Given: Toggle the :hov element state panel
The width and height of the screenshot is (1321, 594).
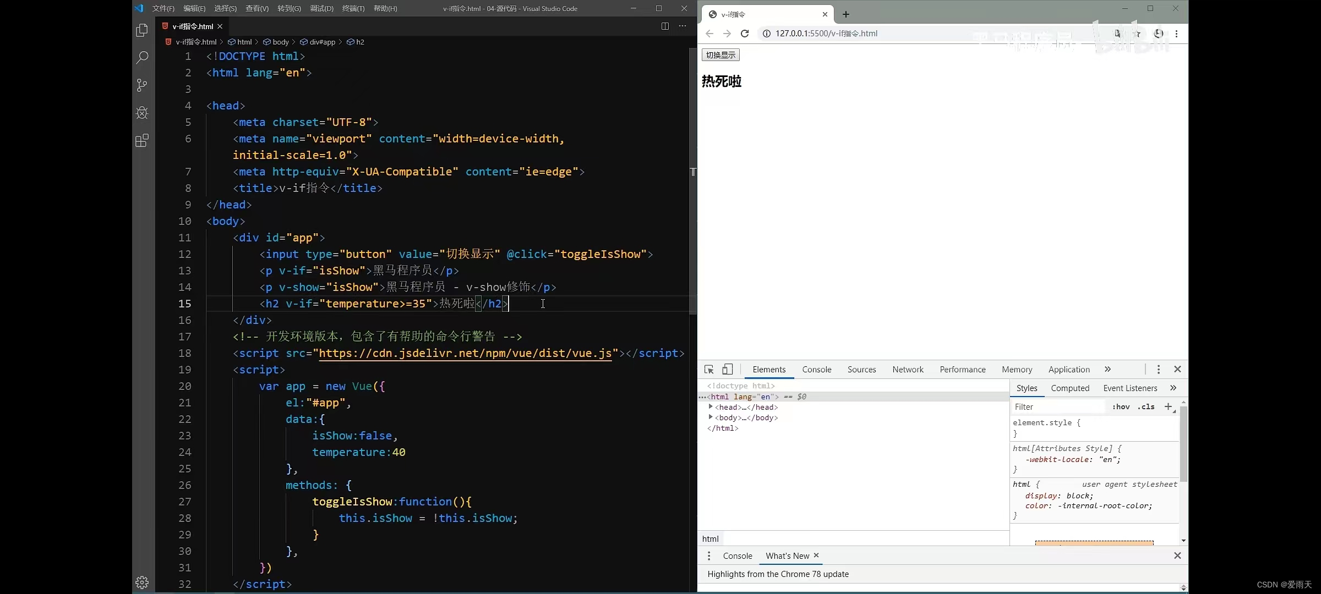Looking at the screenshot, I should pos(1121,407).
